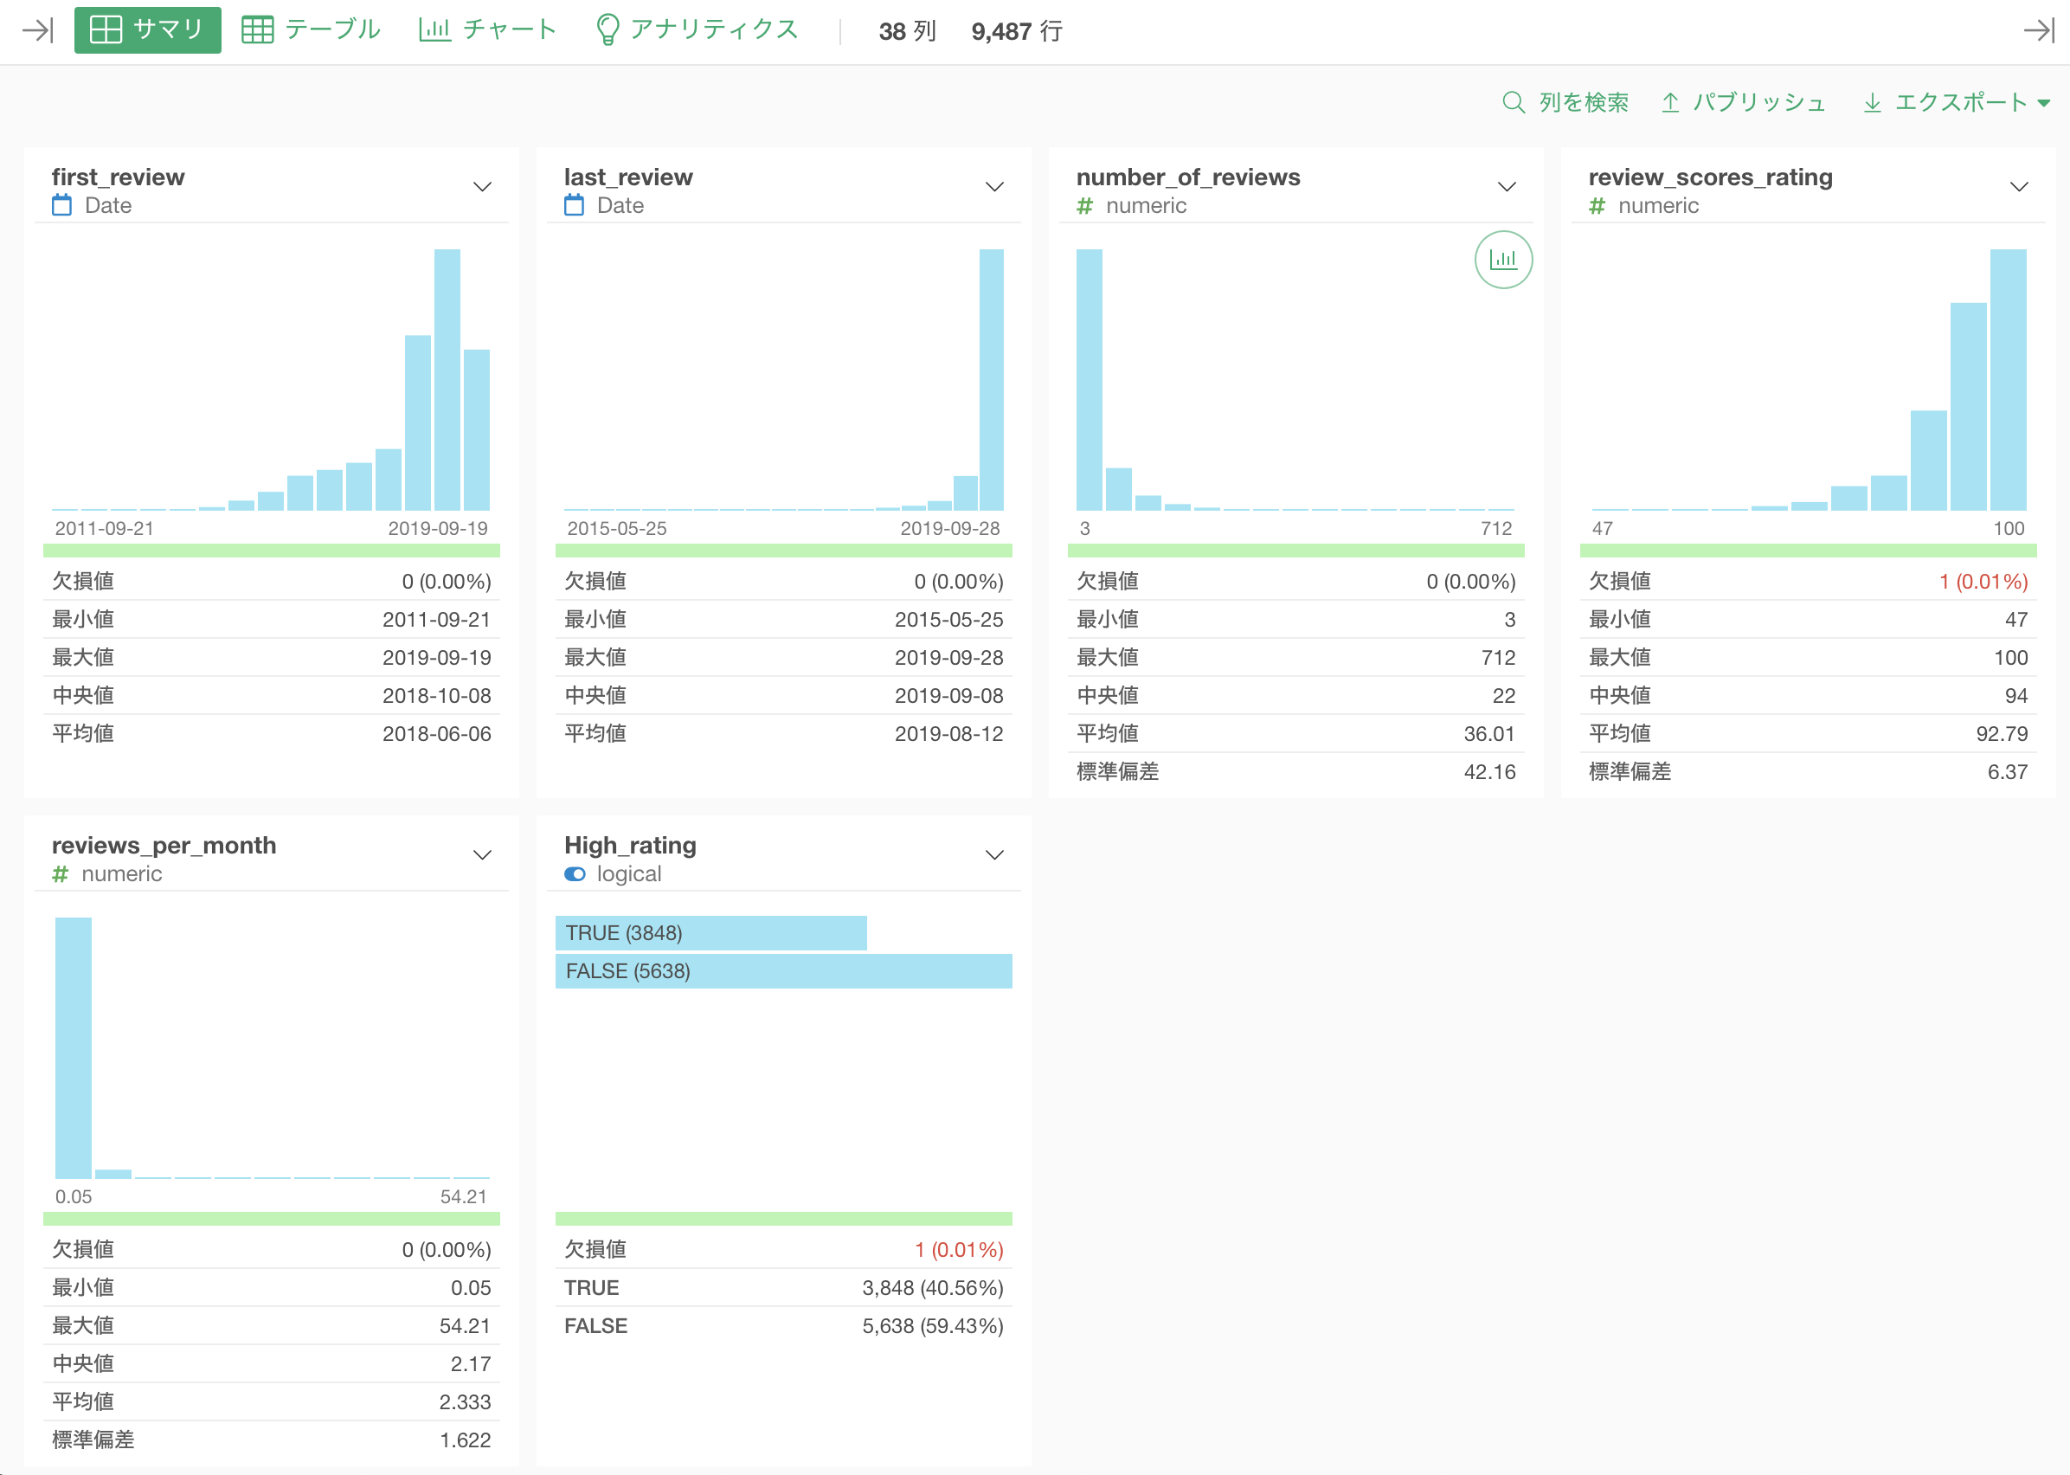Click the last_review Date calendar icon
This screenshot has height=1475, width=2070.
(574, 205)
